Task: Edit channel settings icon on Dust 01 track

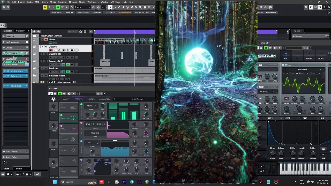Action: click(x=59, y=50)
